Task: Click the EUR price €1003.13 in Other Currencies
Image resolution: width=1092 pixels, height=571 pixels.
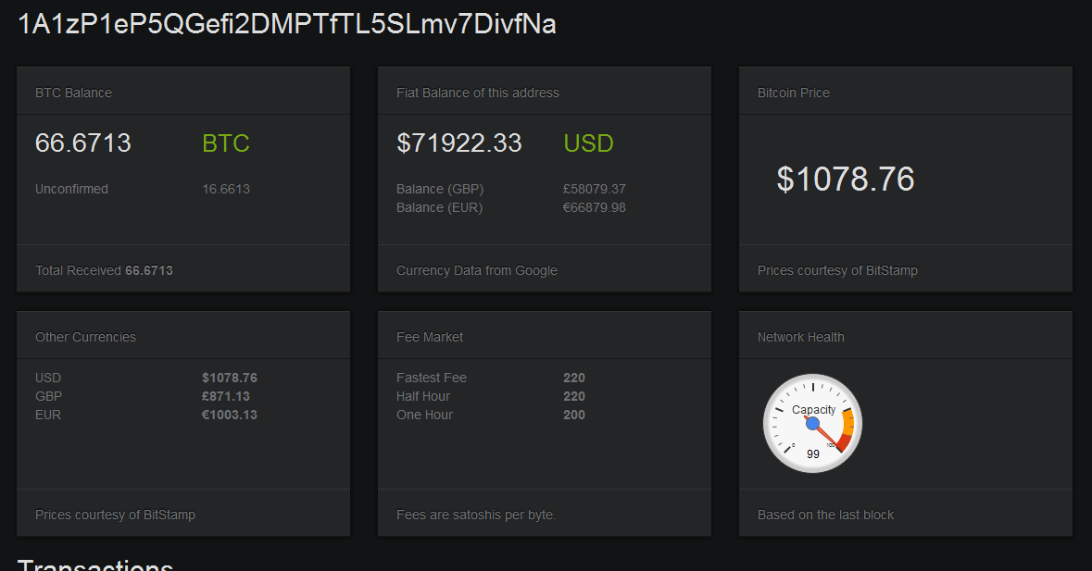Action: coord(230,415)
